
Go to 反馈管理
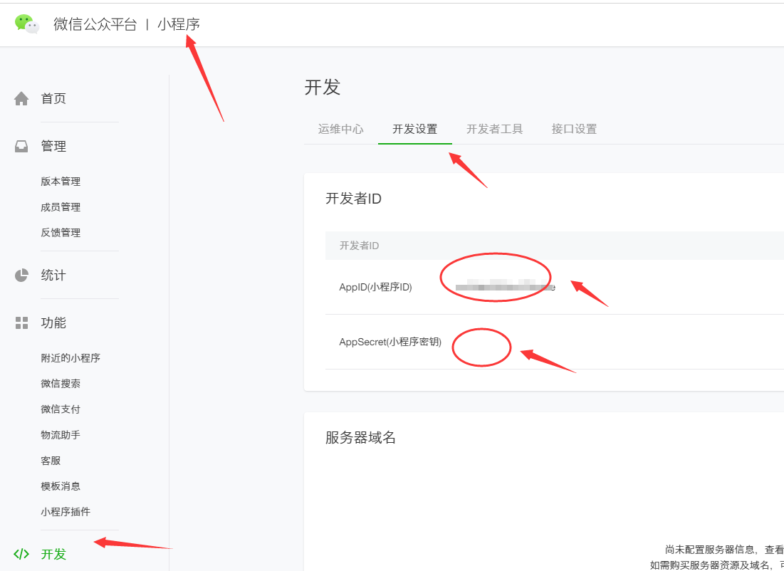(x=61, y=233)
